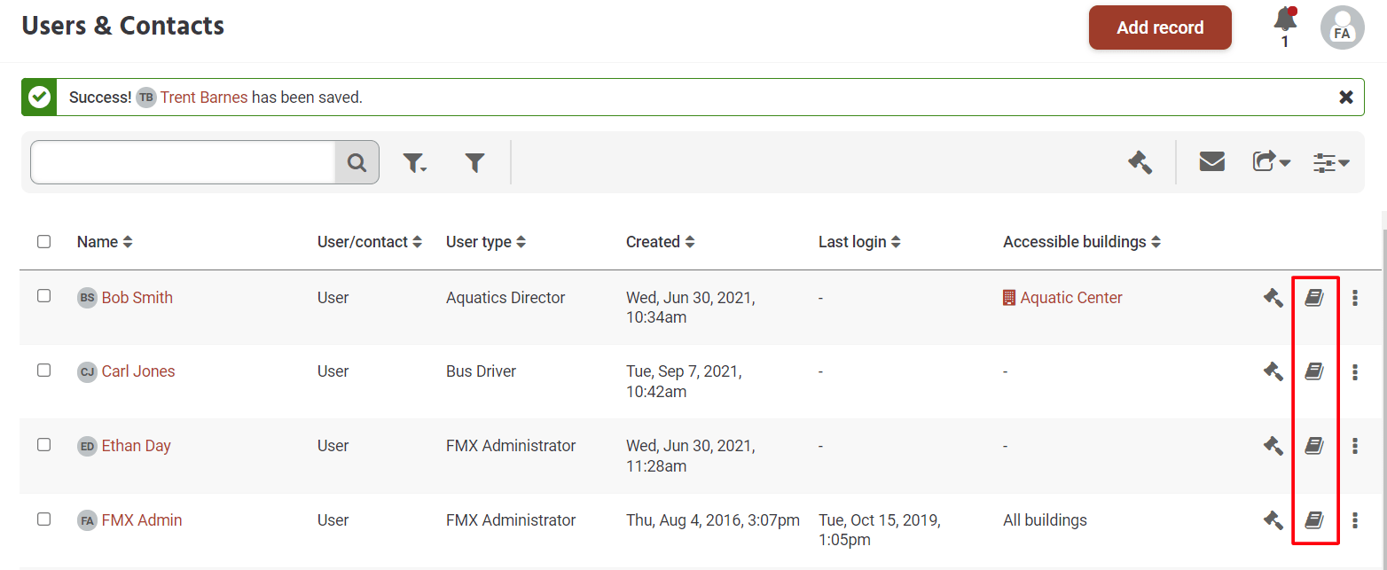Click the search magnifier button
The image size is (1387, 570).
(x=357, y=162)
